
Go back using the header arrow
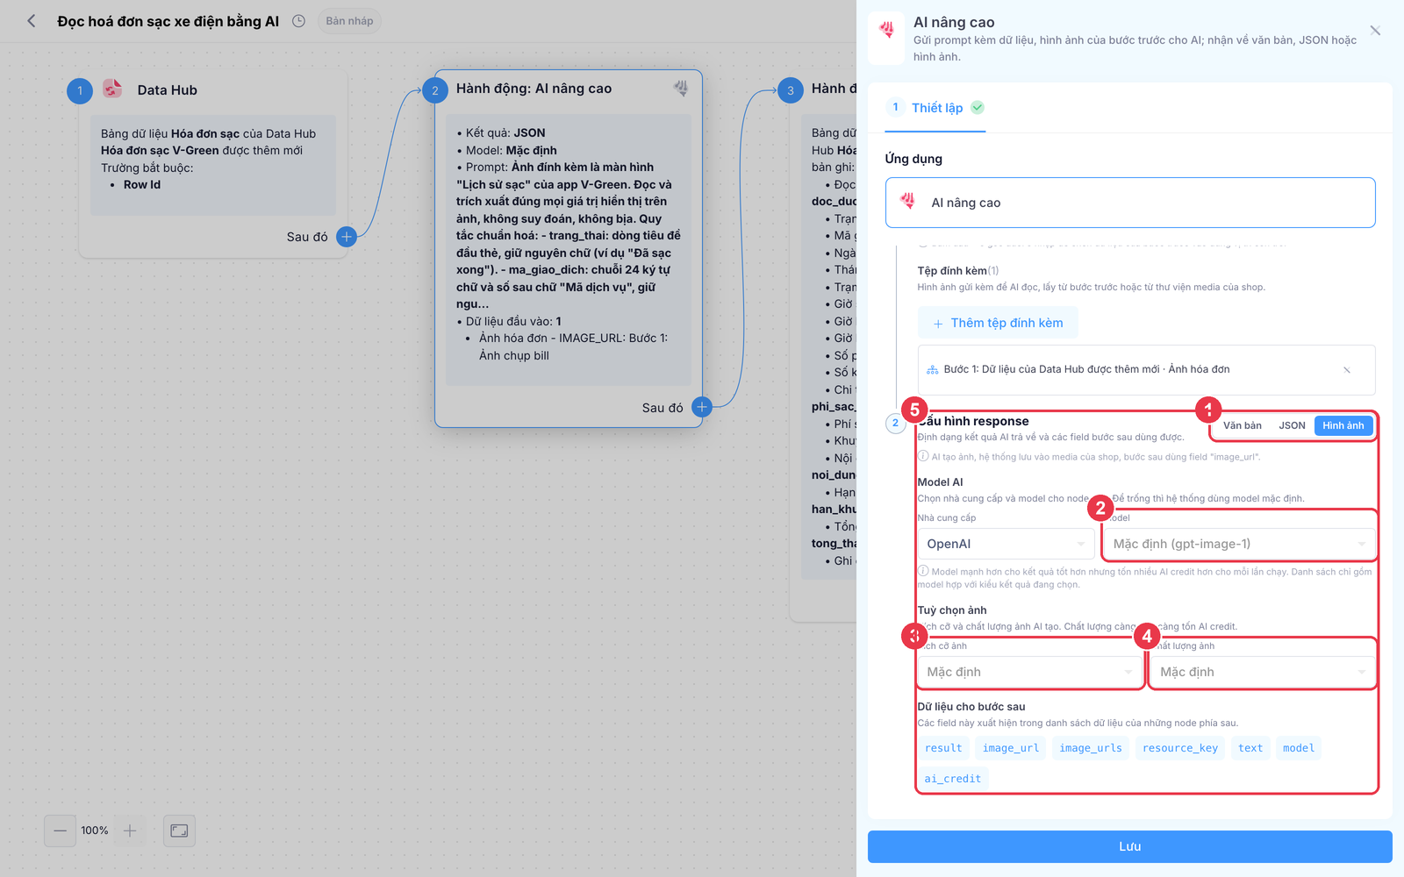(32, 21)
